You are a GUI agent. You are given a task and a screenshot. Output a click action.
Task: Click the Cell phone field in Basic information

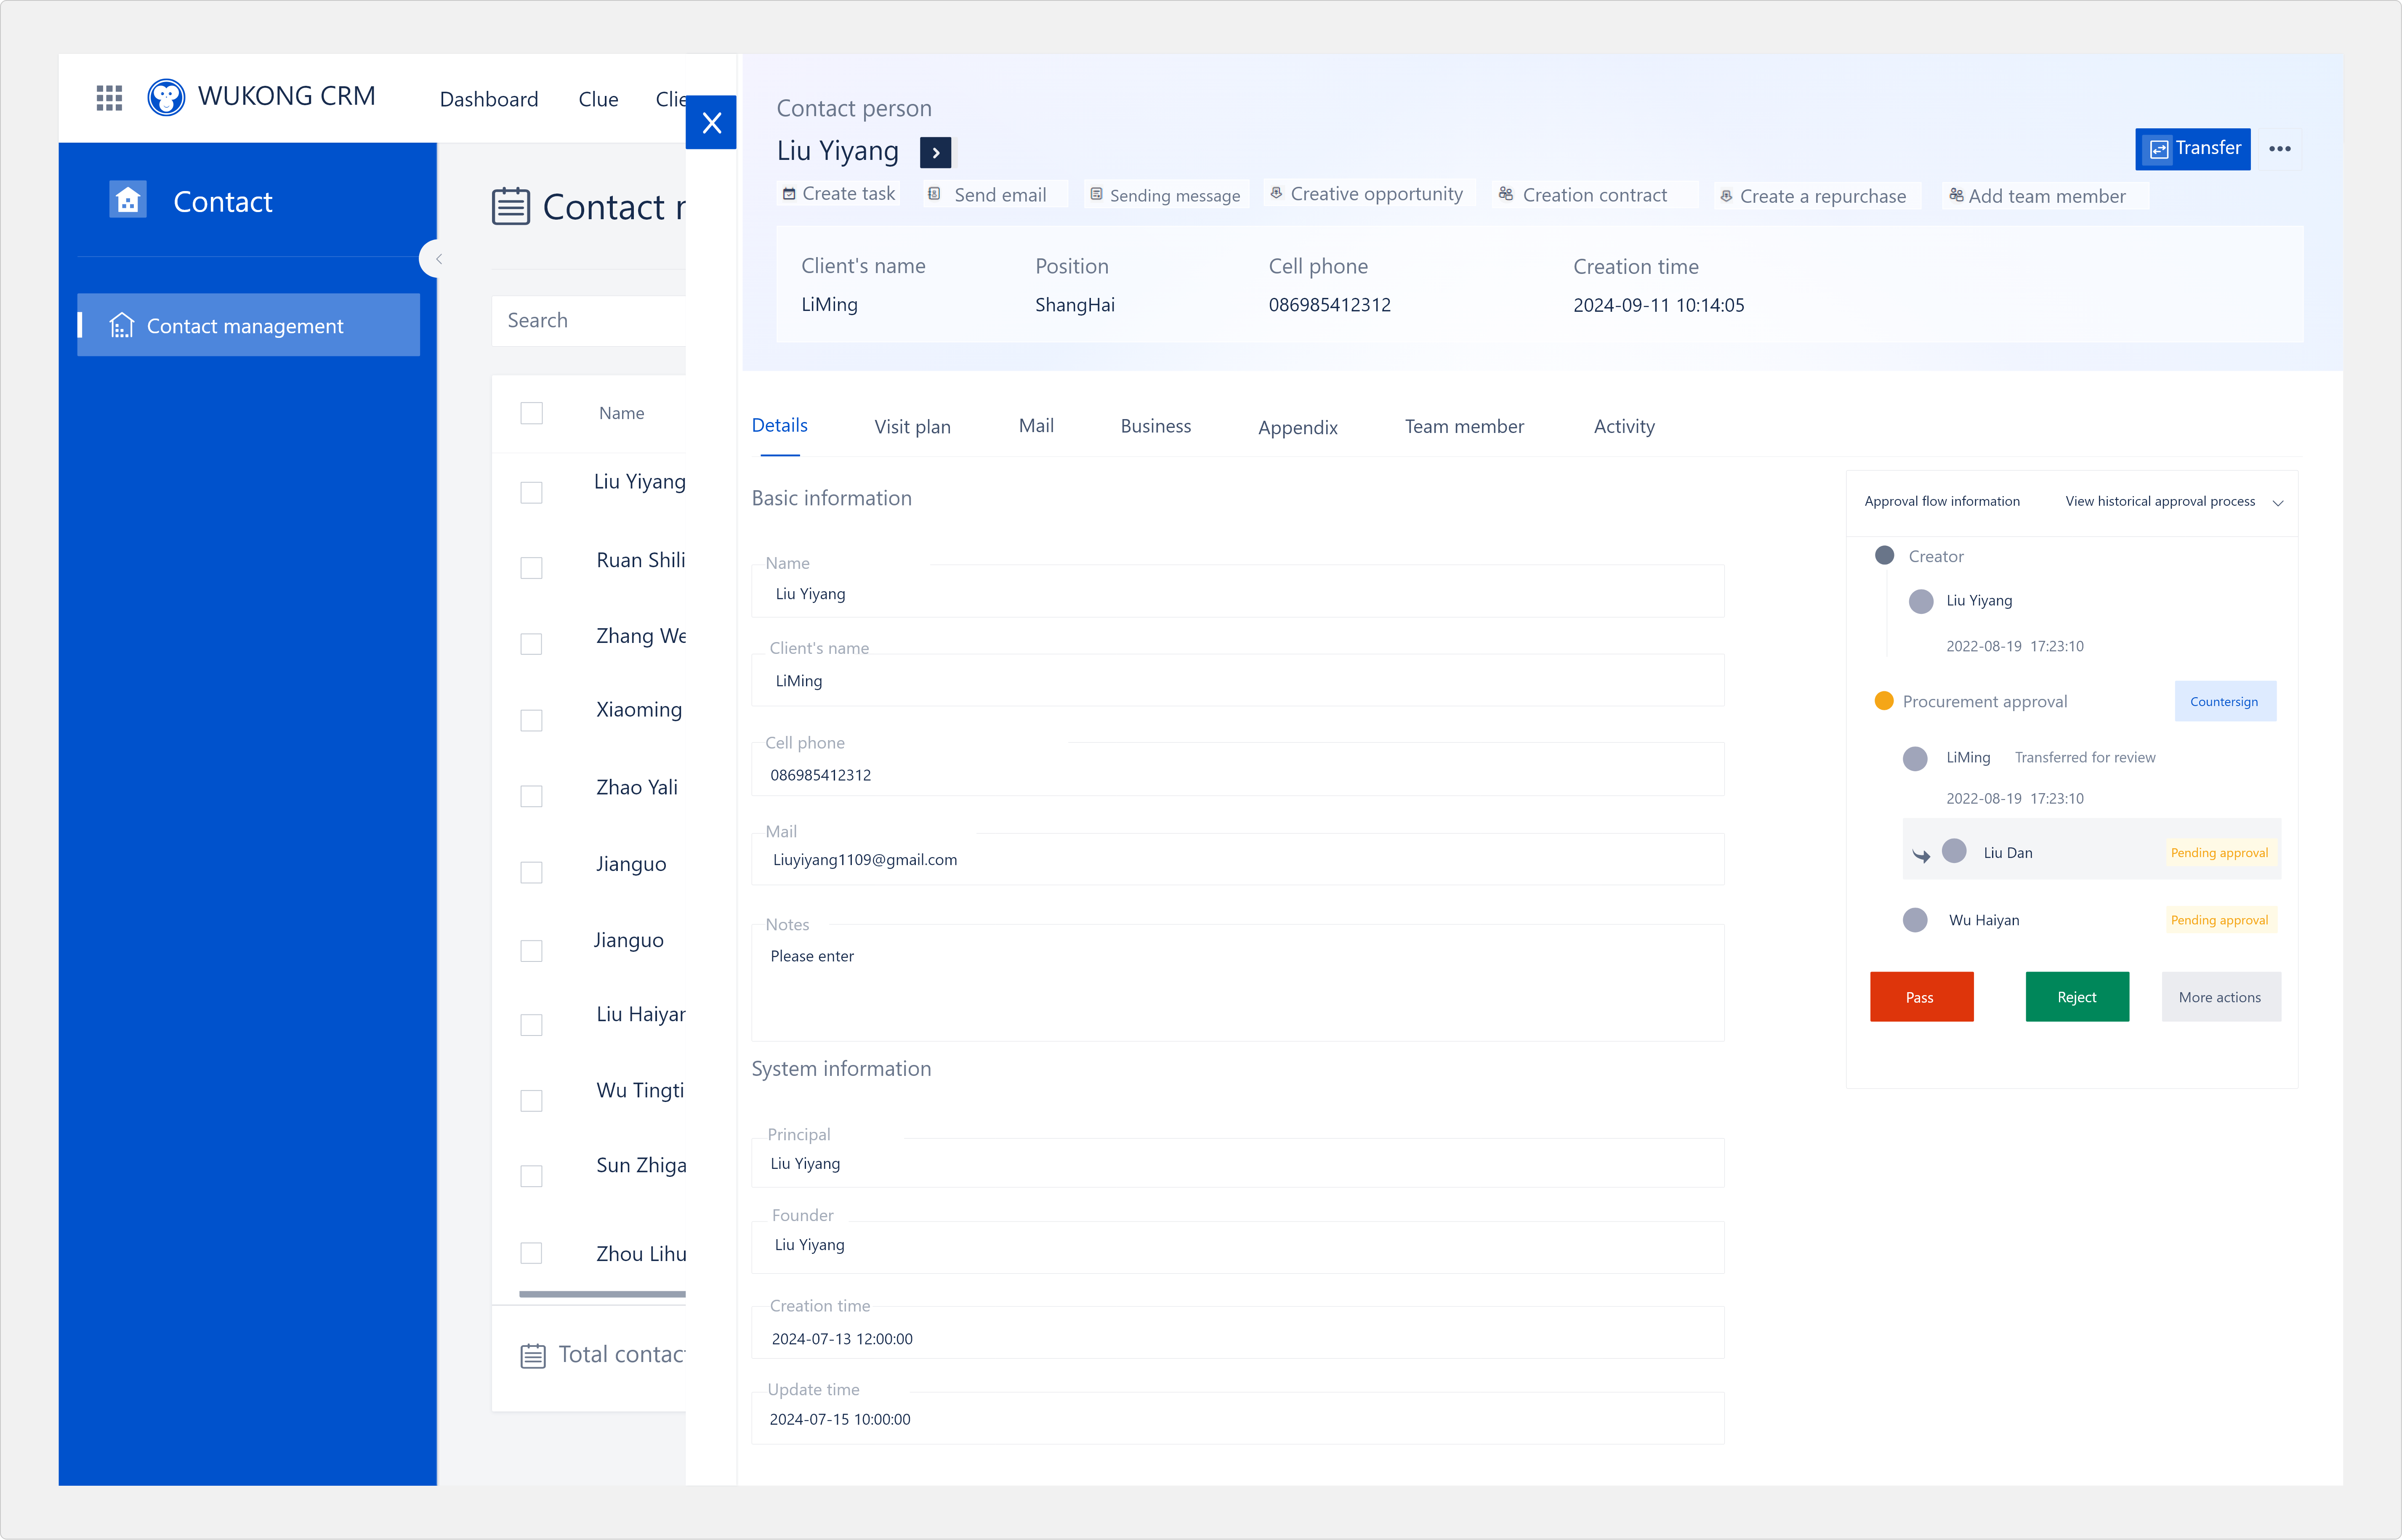pos(1237,770)
